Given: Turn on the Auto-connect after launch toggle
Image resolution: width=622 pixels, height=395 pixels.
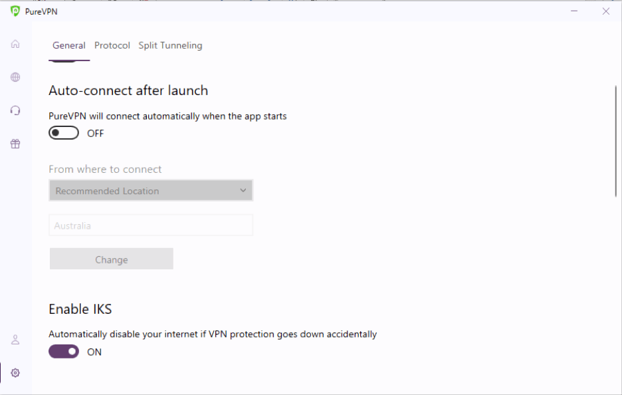Looking at the screenshot, I should click(x=64, y=133).
